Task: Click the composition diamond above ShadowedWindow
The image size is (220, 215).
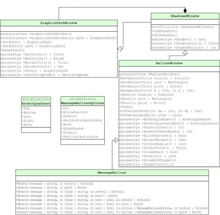Action: (185, 11)
